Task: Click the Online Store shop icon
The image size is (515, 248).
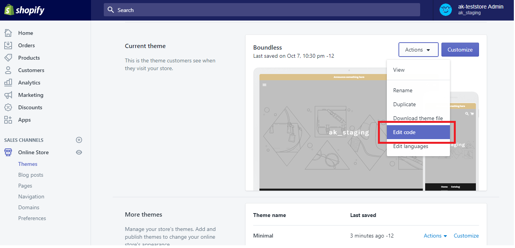Action: (8, 152)
